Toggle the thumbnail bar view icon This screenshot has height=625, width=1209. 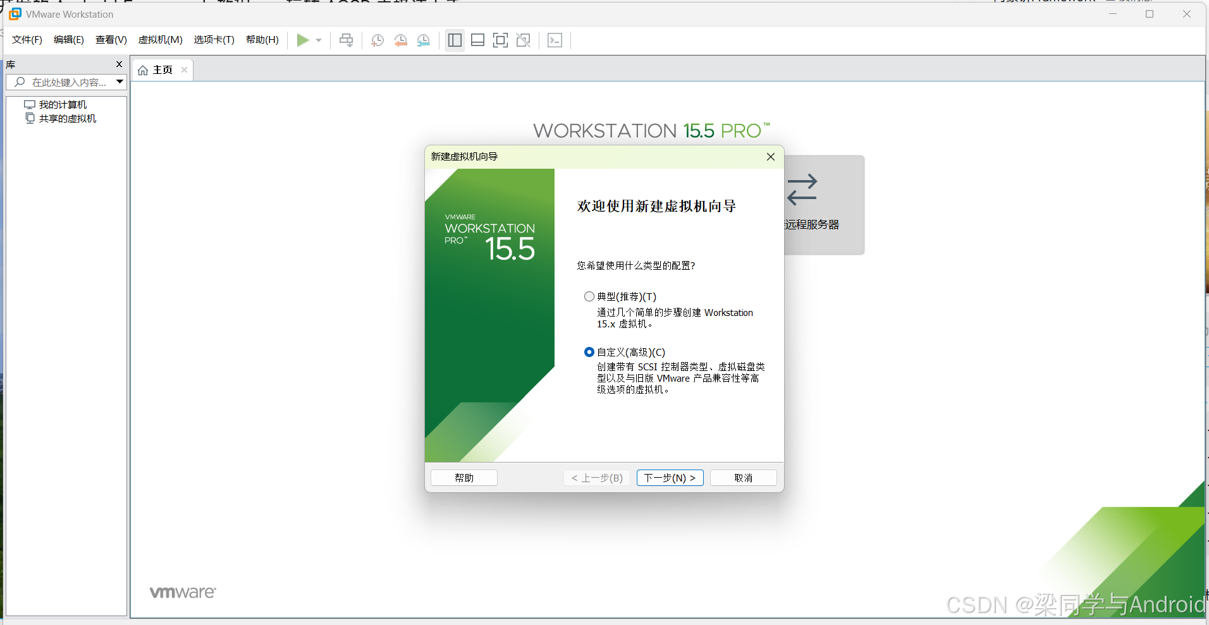[x=478, y=40]
